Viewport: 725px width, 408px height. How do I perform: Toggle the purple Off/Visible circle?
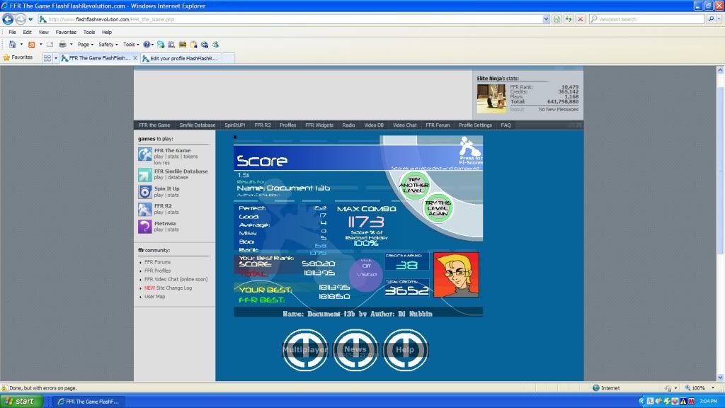365,273
